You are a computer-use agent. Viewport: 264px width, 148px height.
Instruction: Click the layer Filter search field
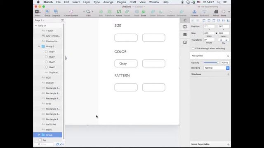click(x=44, y=144)
